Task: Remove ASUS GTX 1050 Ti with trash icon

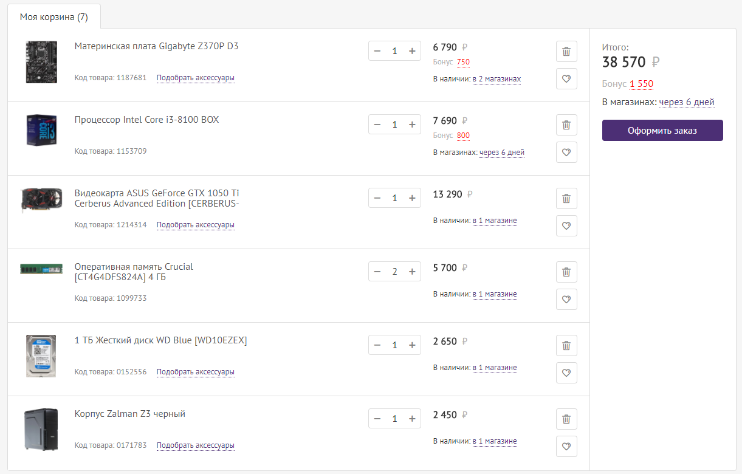Action: click(x=566, y=199)
